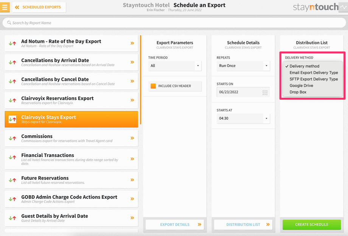Open the Repeats dropdown
This screenshot has height=236, width=348.
[x=243, y=66]
